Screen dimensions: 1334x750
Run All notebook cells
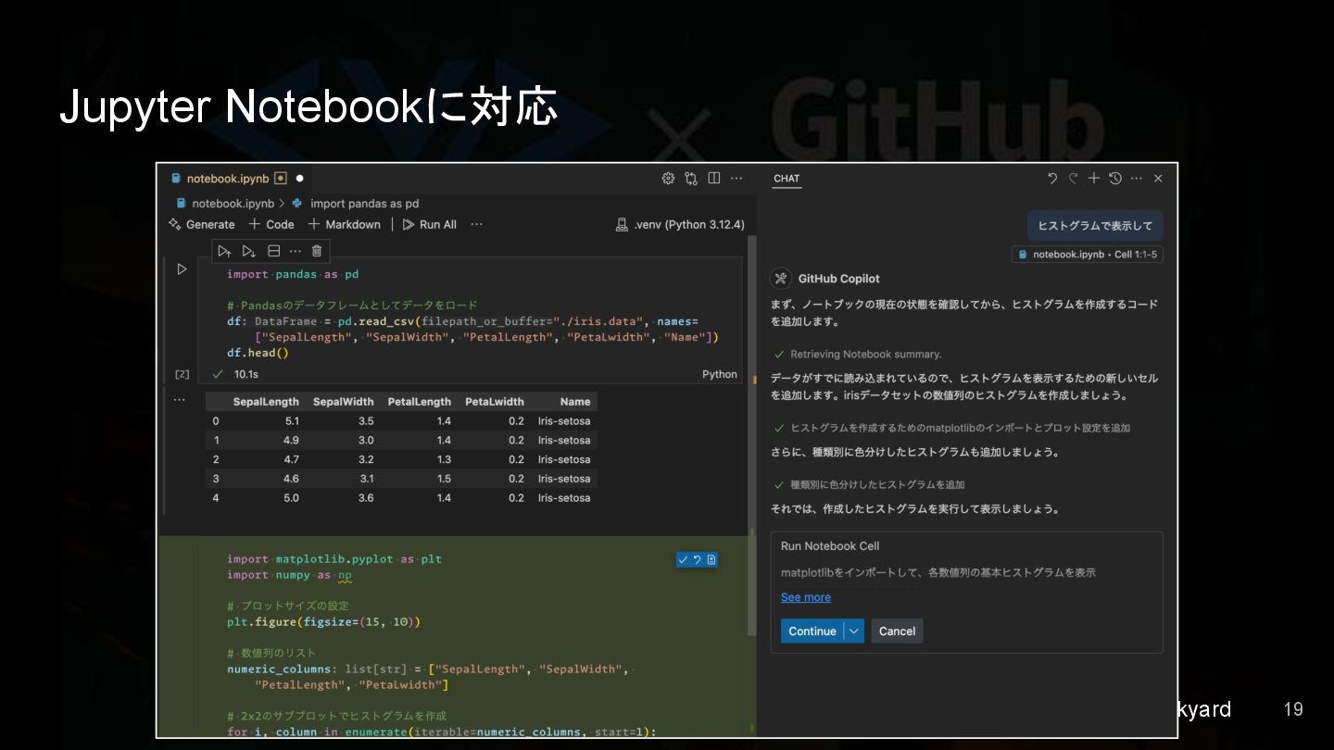pos(430,224)
